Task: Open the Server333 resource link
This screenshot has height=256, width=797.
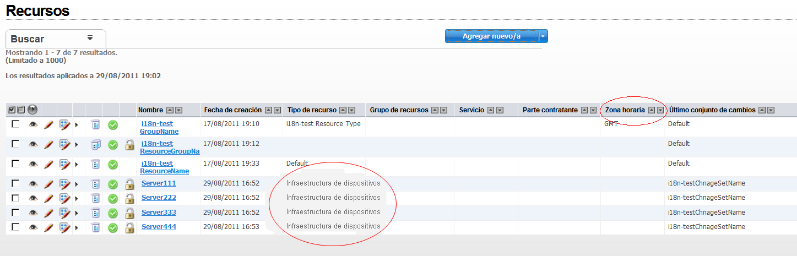Action: [x=159, y=212]
